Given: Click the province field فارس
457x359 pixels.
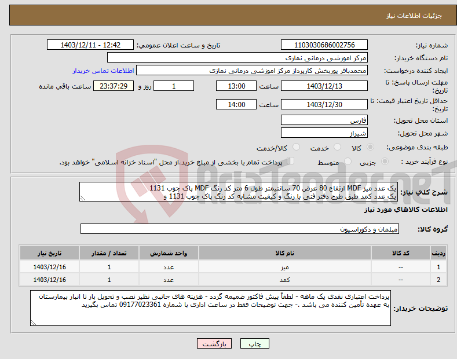Looking at the screenshot, I should (x=324, y=120).
